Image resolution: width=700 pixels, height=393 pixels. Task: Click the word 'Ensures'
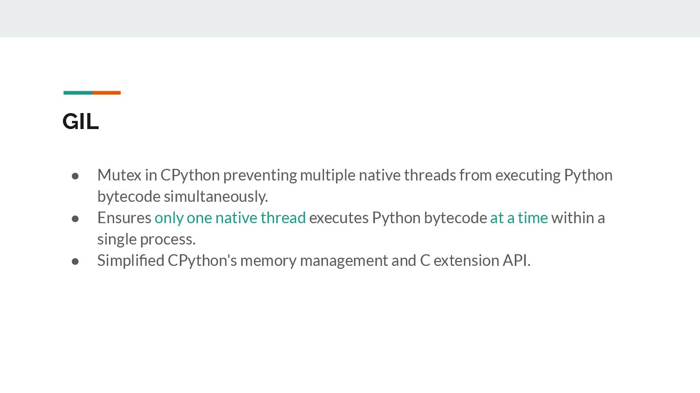click(124, 218)
